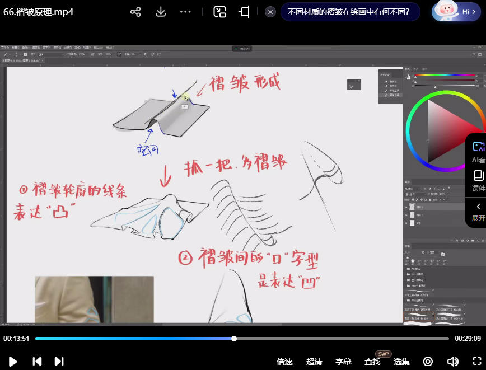Click the crop screenshot icon
The width and height of the screenshot is (486, 370).
(x=244, y=12)
